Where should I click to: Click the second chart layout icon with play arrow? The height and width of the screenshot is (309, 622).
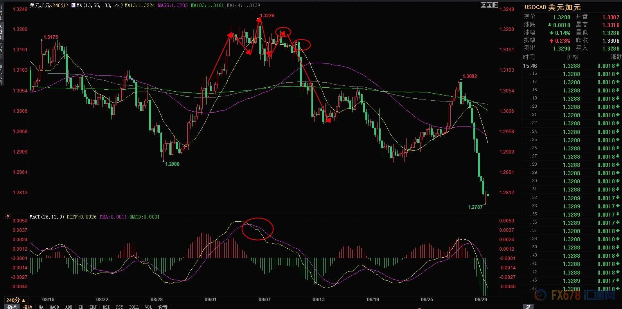pyautogui.click(x=489, y=5)
